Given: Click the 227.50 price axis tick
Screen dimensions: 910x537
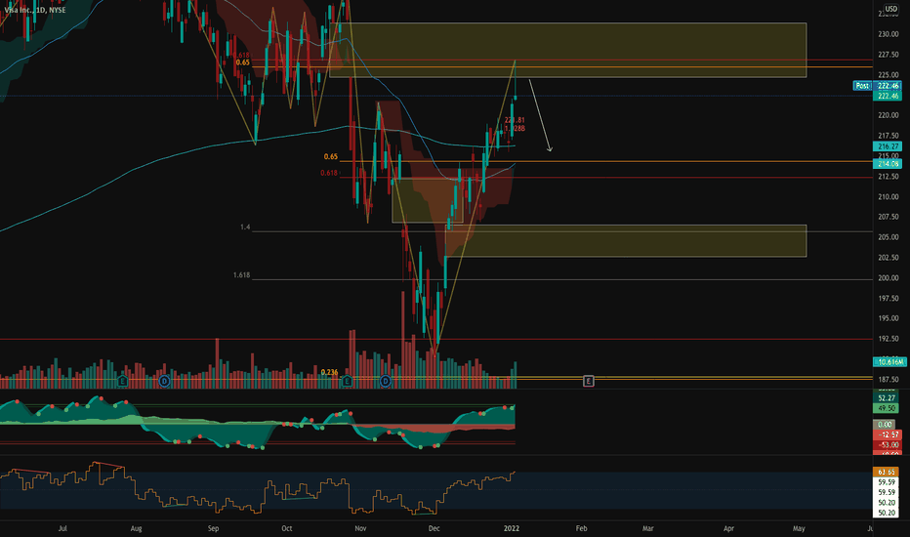Looking at the screenshot, I should 888,55.
